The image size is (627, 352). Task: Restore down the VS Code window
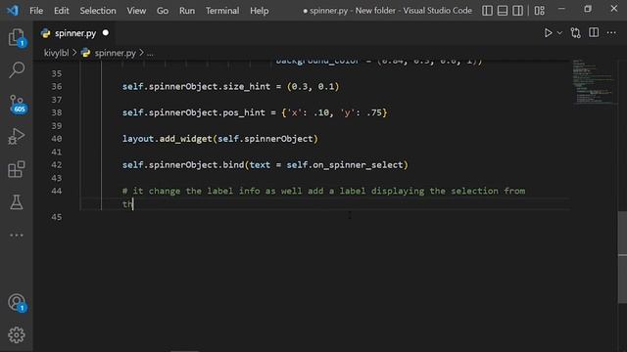[x=588, y=9]
